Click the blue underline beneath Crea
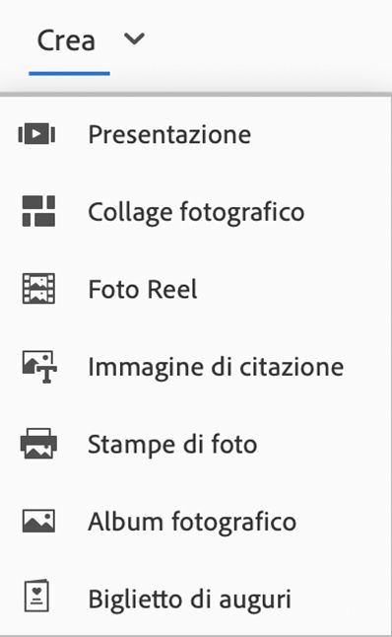Image resolution: width=392 pixels, height=637 pixels. 69,73
